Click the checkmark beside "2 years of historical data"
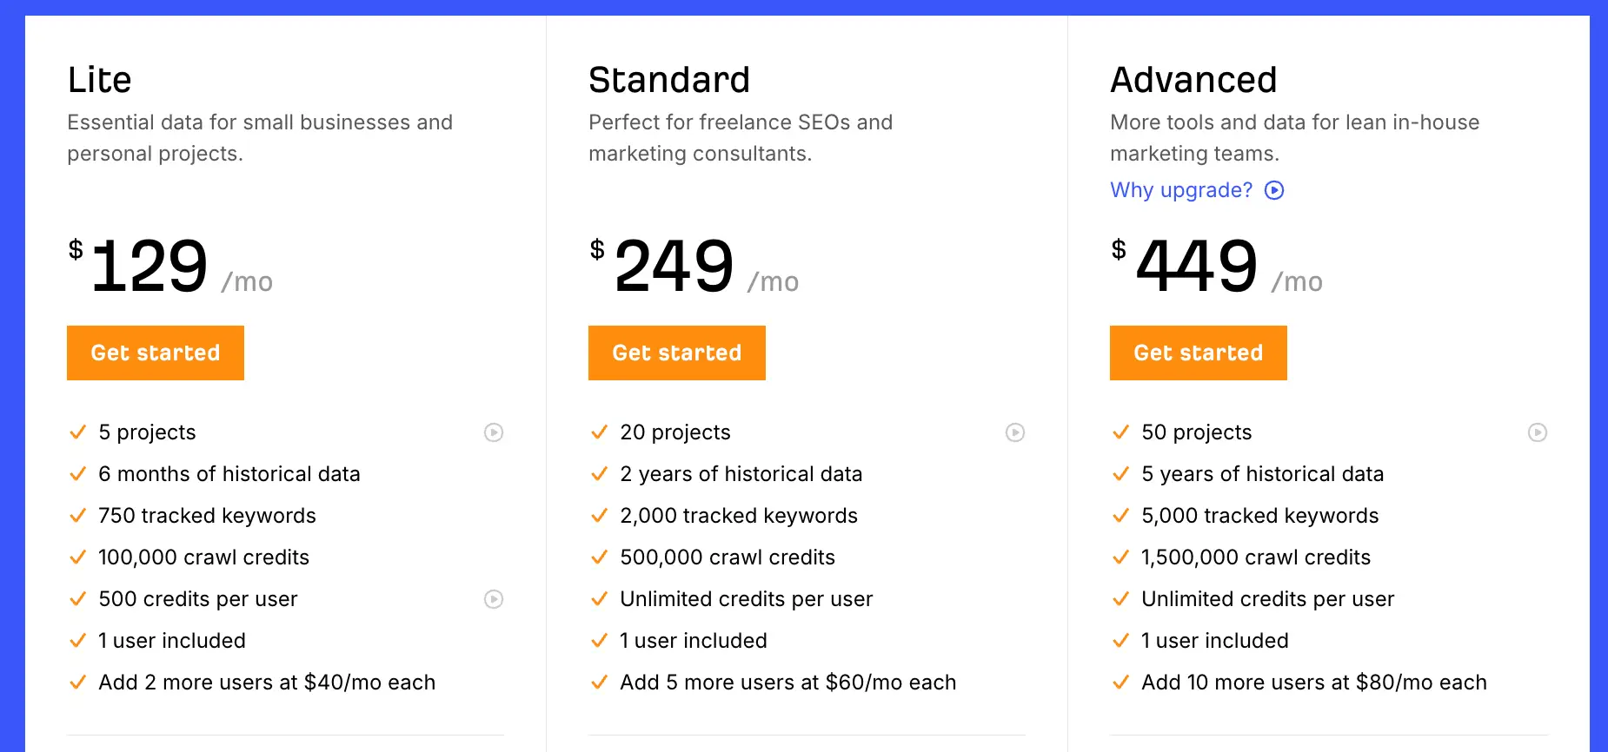1608x752 pixels. (x=599, y=473)
